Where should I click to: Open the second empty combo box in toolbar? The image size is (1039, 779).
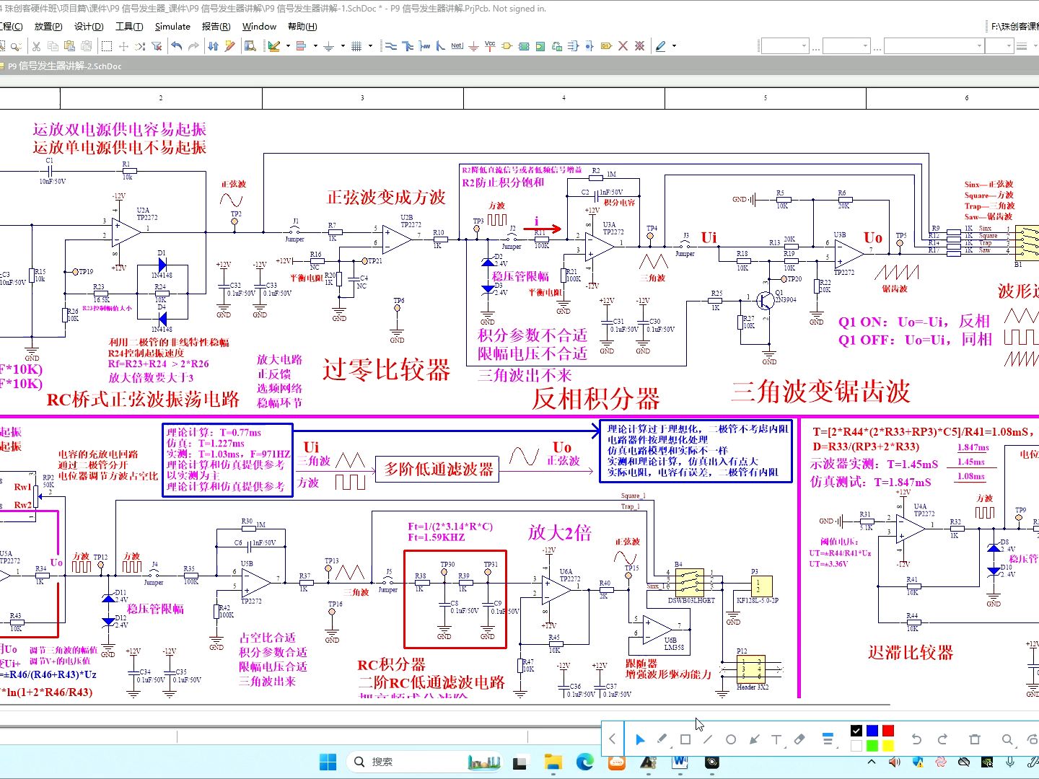846,46
